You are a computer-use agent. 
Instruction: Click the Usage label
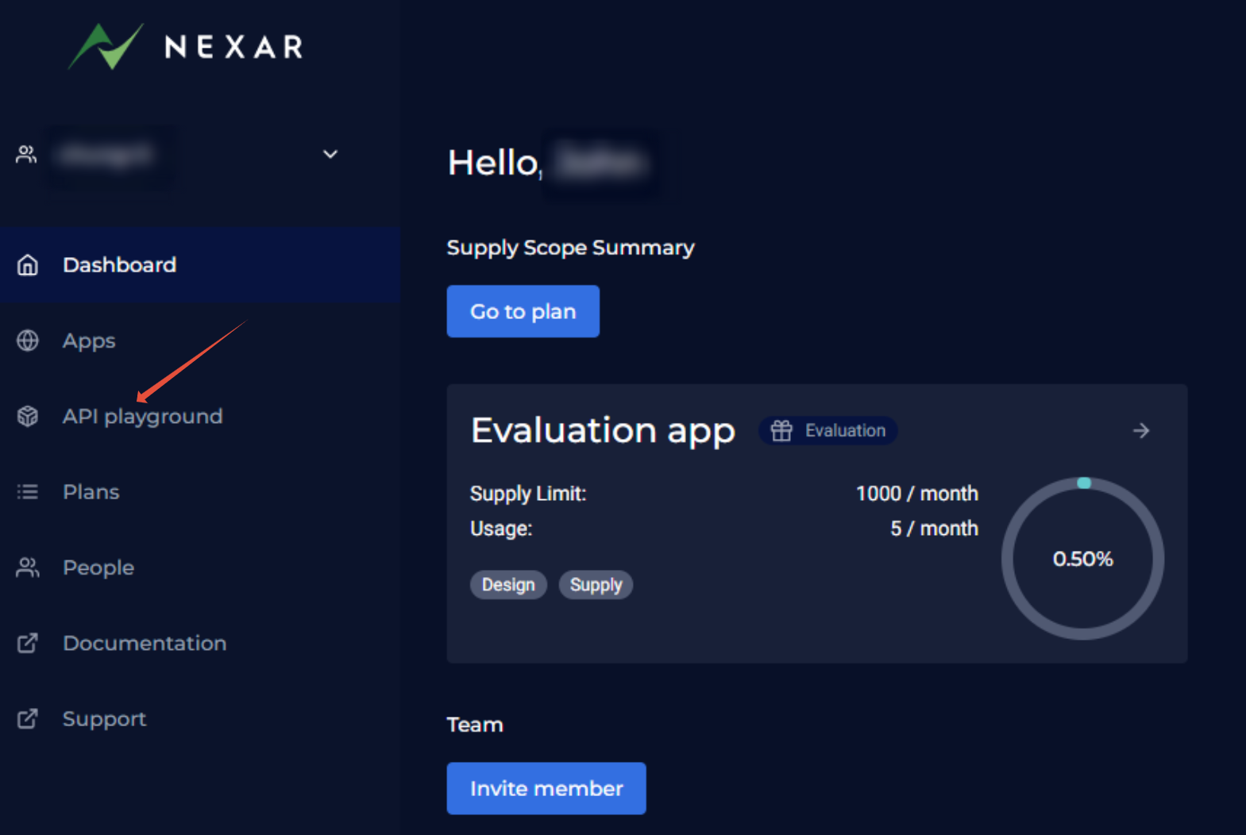(x=501, y=529)
